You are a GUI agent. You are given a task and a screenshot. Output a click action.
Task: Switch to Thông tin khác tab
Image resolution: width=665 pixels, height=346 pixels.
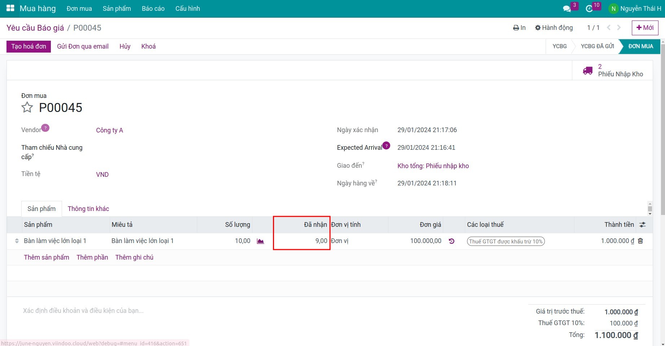pos(88,209)
